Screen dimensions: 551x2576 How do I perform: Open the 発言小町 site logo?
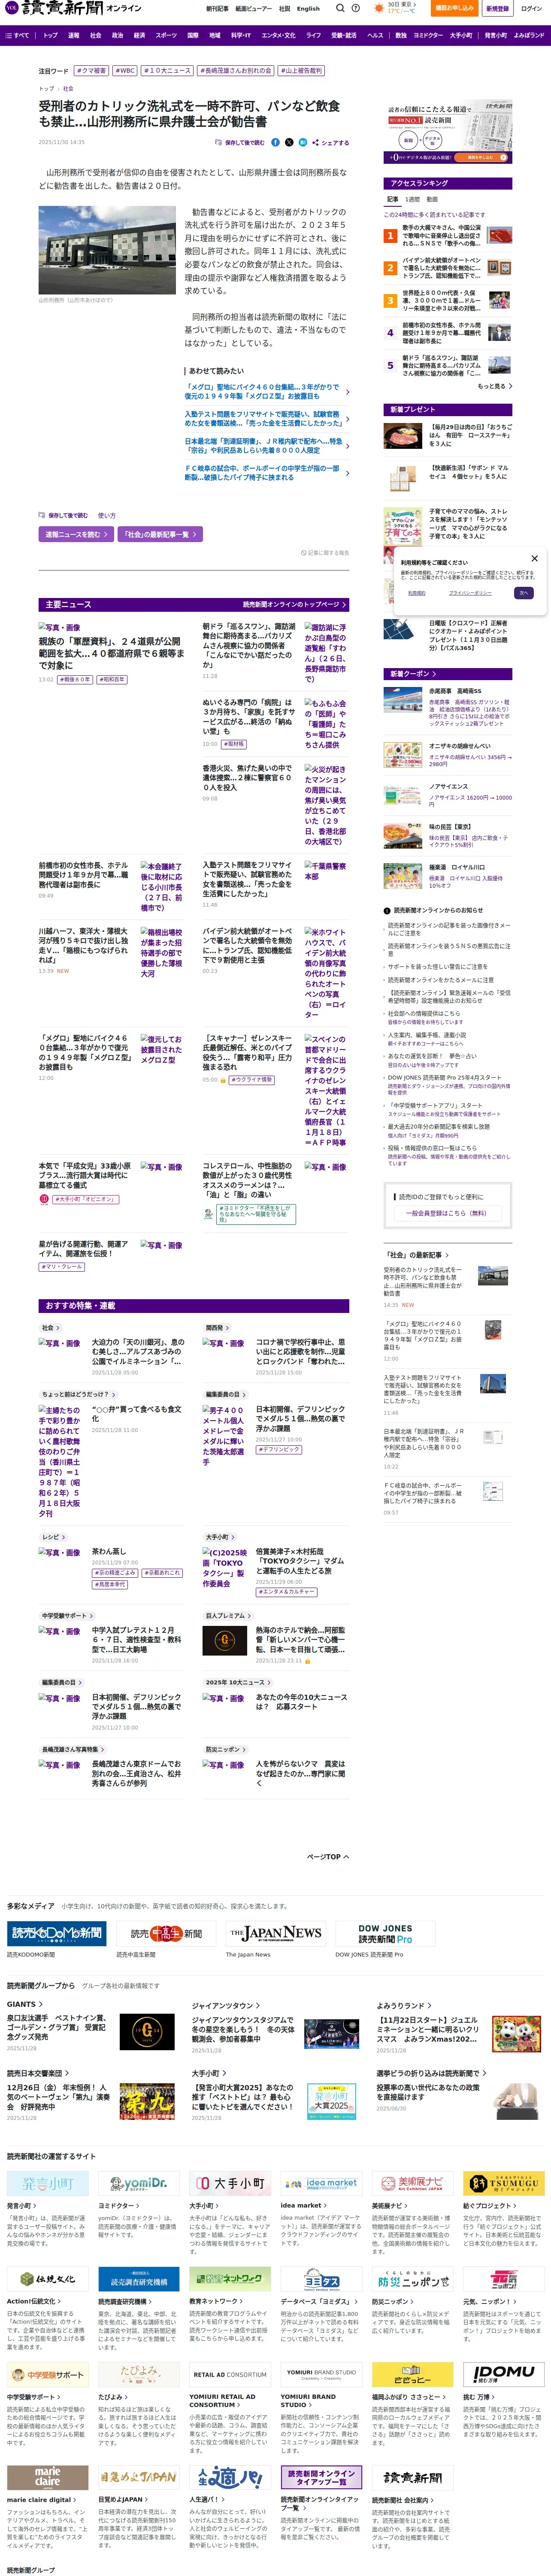(48, 2183)
